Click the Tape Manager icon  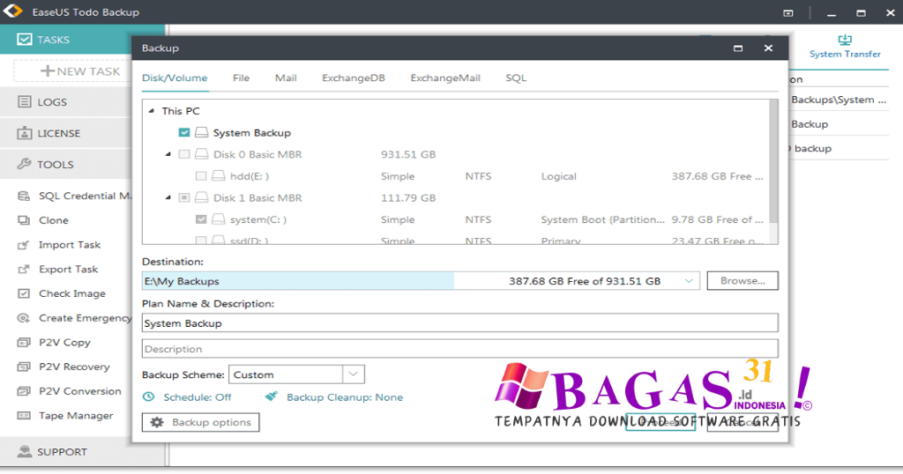click(24, 415)
